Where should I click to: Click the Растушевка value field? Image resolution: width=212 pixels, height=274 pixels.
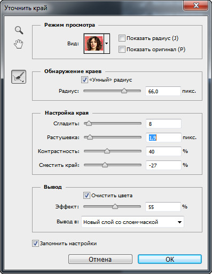(x=163, y=138)
